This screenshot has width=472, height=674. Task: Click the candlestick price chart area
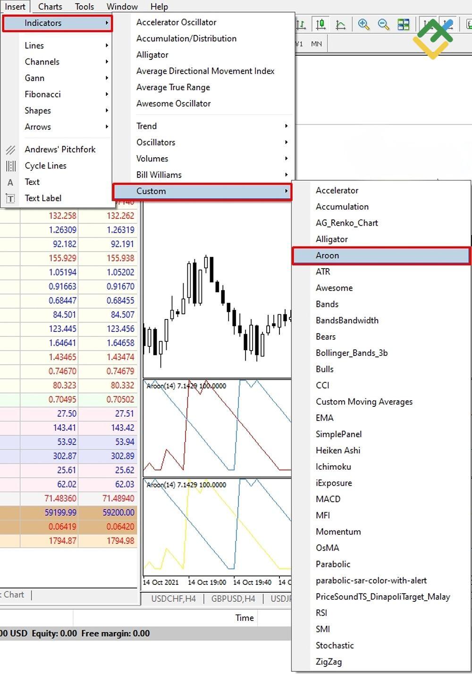click(217, 290)
